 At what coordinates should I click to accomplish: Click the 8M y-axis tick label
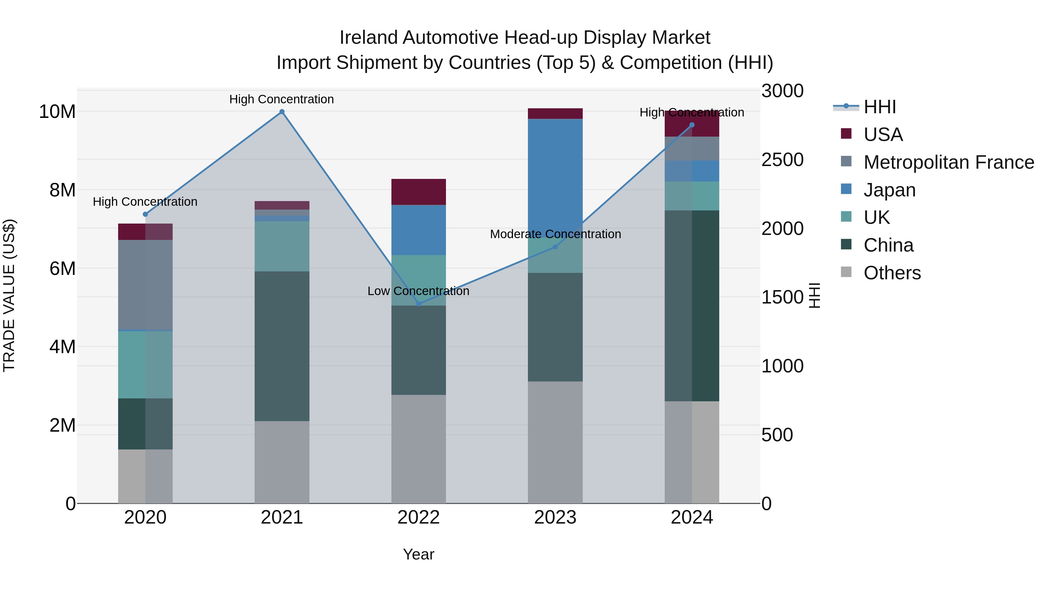point(63,190)
